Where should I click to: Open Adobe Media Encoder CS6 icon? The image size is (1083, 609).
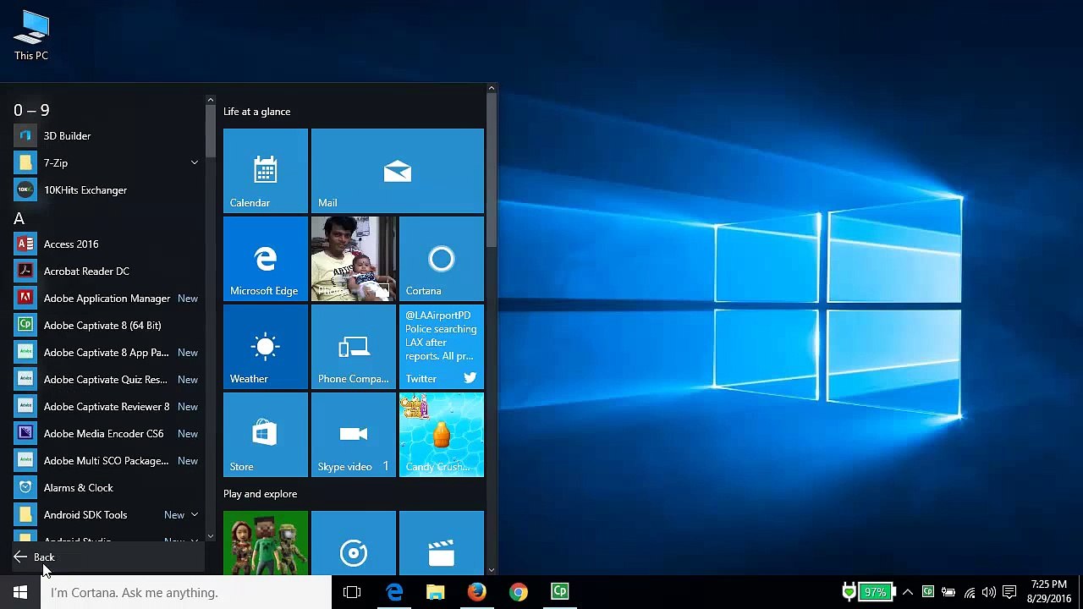point(25,433)
